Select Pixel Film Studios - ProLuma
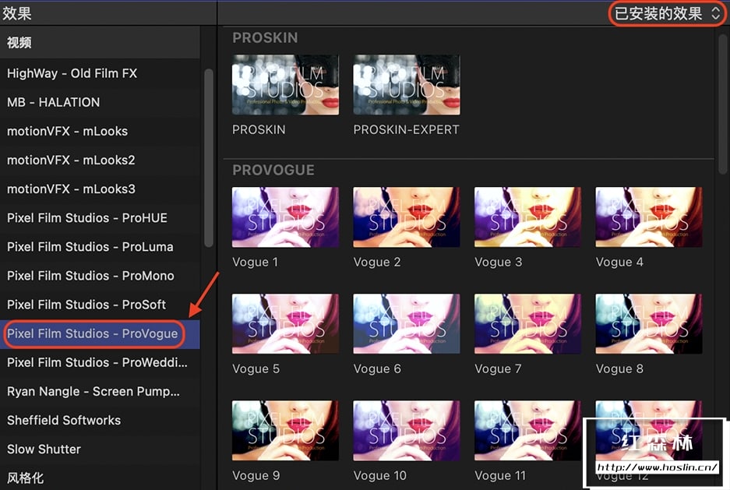The height and width of the screenshot is (490, 730). tap(100, 247)
